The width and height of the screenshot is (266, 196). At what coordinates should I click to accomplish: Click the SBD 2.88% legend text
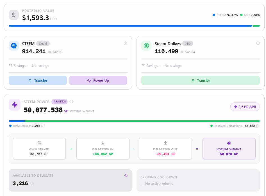coord(252,15)
